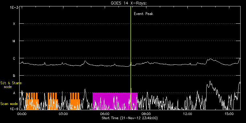Click the A flare class axis label

(14, 93)
